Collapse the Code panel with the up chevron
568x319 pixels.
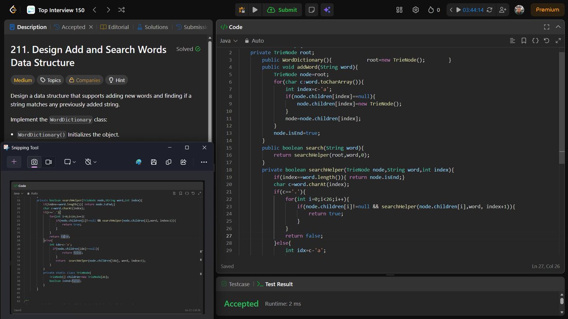tap(558, 27)
